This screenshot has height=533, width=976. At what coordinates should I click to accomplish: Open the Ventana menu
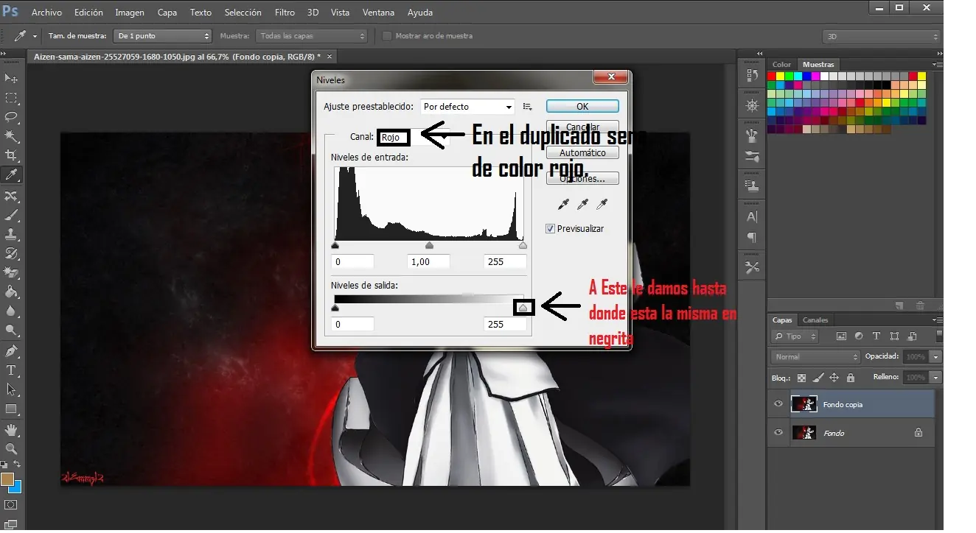coord(378,13)
